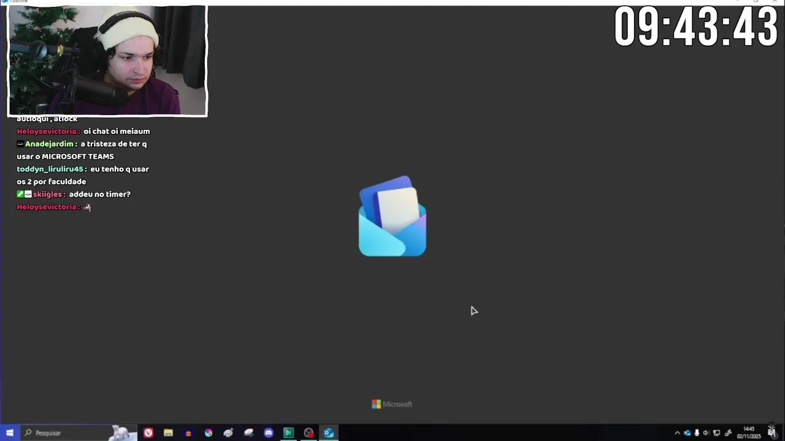Open the Windows Start menu
Viewport: 785px width, 441px height.
click(x=9, y=432)
